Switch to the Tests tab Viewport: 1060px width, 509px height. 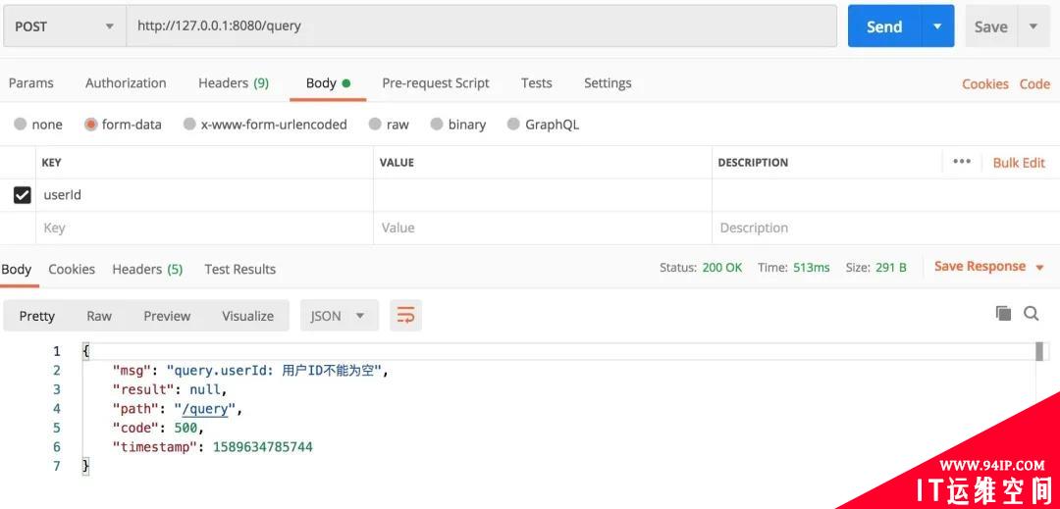(x=536, y=83)
